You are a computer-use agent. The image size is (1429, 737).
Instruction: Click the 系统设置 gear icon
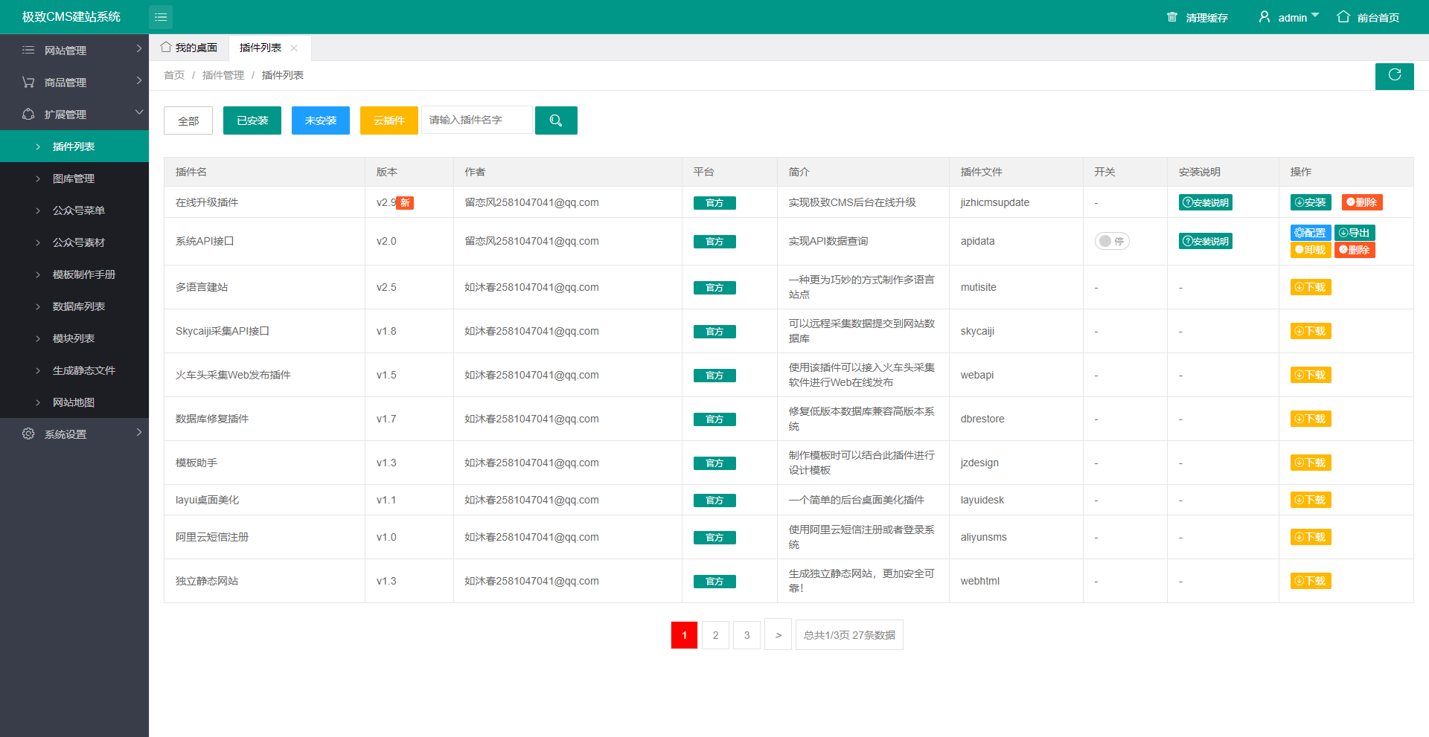(28, 434)
